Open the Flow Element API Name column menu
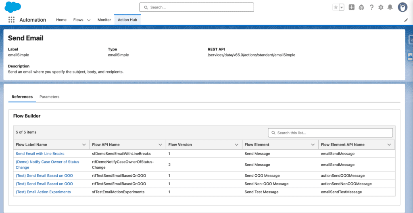The width and height of the screenshot is (413, 213). (x=389, y=145)
